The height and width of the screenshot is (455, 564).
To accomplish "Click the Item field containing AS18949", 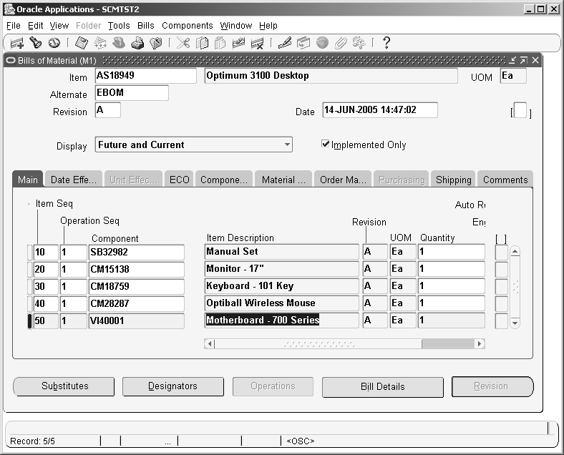I will tap(146, 76).
